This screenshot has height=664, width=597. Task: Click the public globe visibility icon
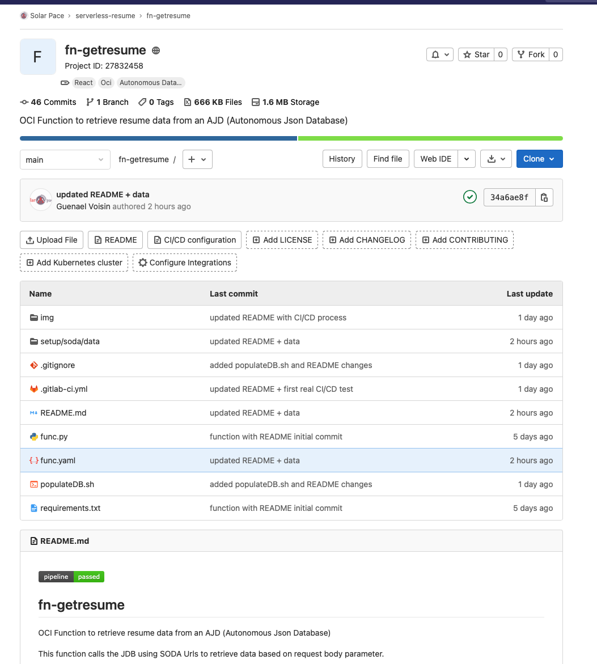156,50
